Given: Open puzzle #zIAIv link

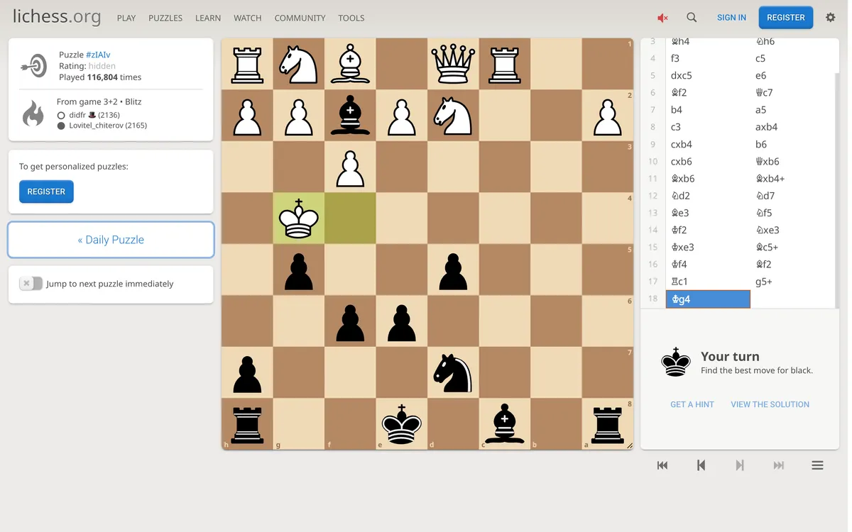Looking at the screenshot, I should point(98,55).
